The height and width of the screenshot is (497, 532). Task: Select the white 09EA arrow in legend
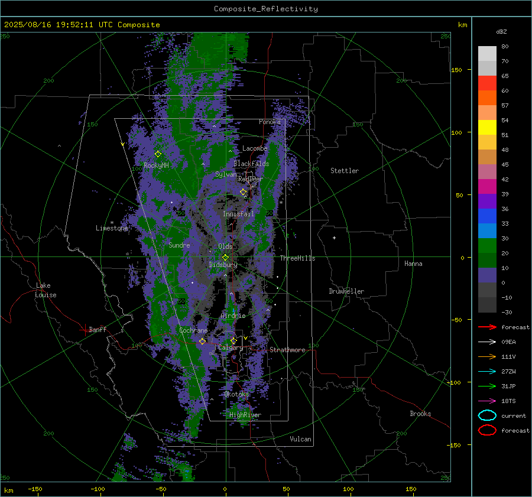487,342
